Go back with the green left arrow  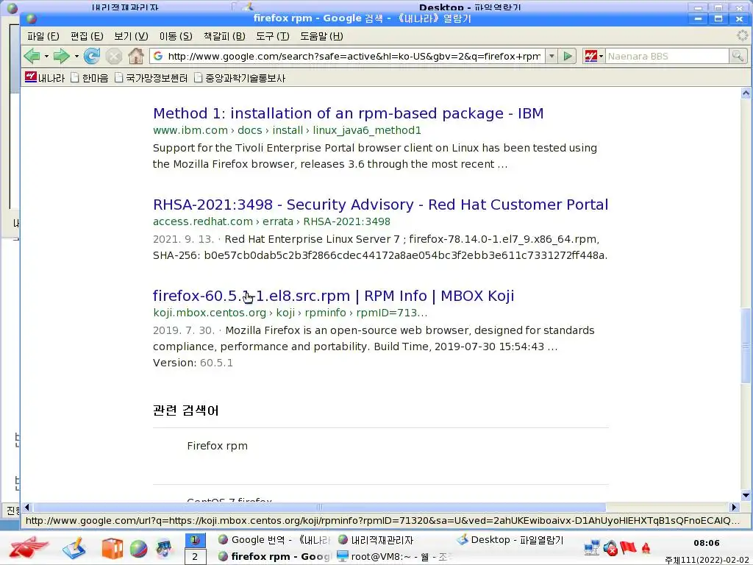pyautogui.click(x=32, y=56)
